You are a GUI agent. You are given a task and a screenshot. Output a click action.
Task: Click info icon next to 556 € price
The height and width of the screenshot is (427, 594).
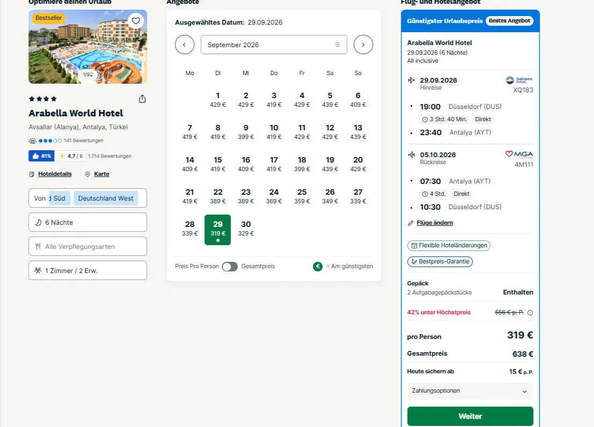pyautogui.click(x=530, y=313)
